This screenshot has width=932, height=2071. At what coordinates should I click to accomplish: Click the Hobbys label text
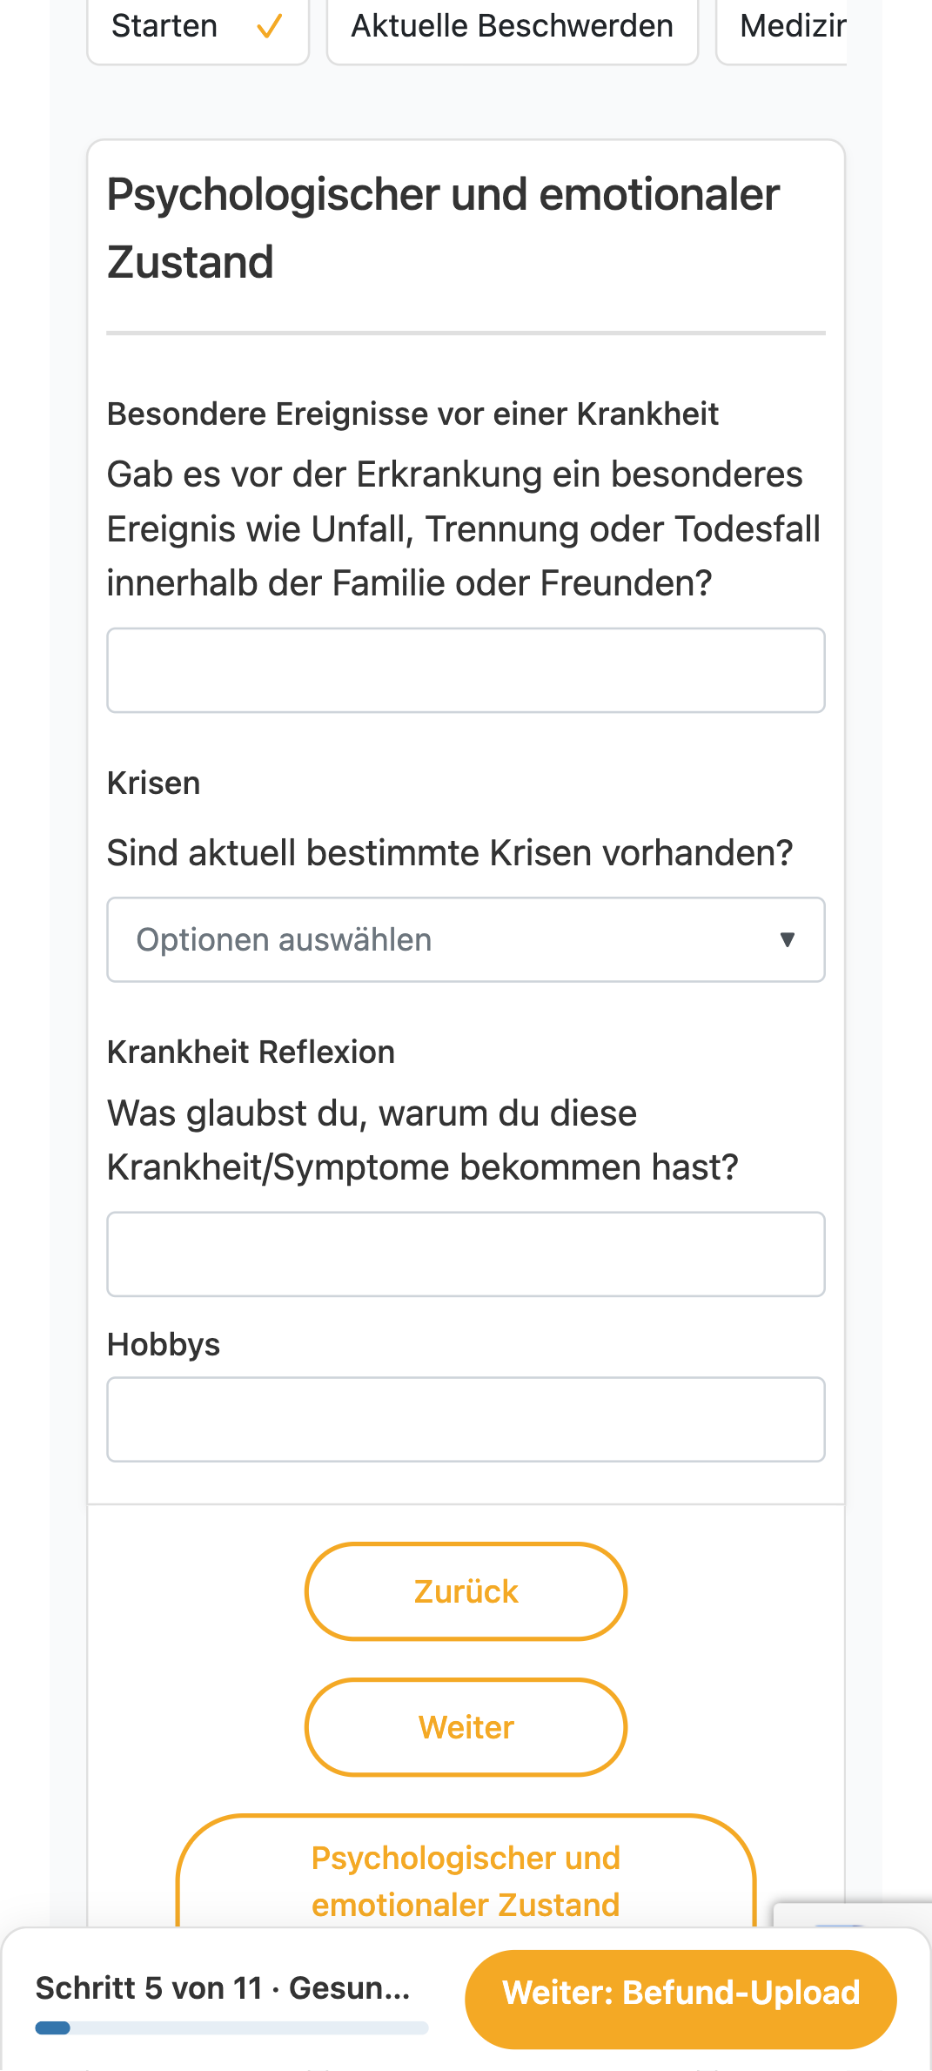click(x=164, y=1345)
